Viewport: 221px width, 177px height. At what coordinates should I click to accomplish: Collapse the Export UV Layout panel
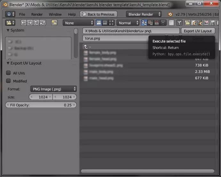tap(8, 63)
